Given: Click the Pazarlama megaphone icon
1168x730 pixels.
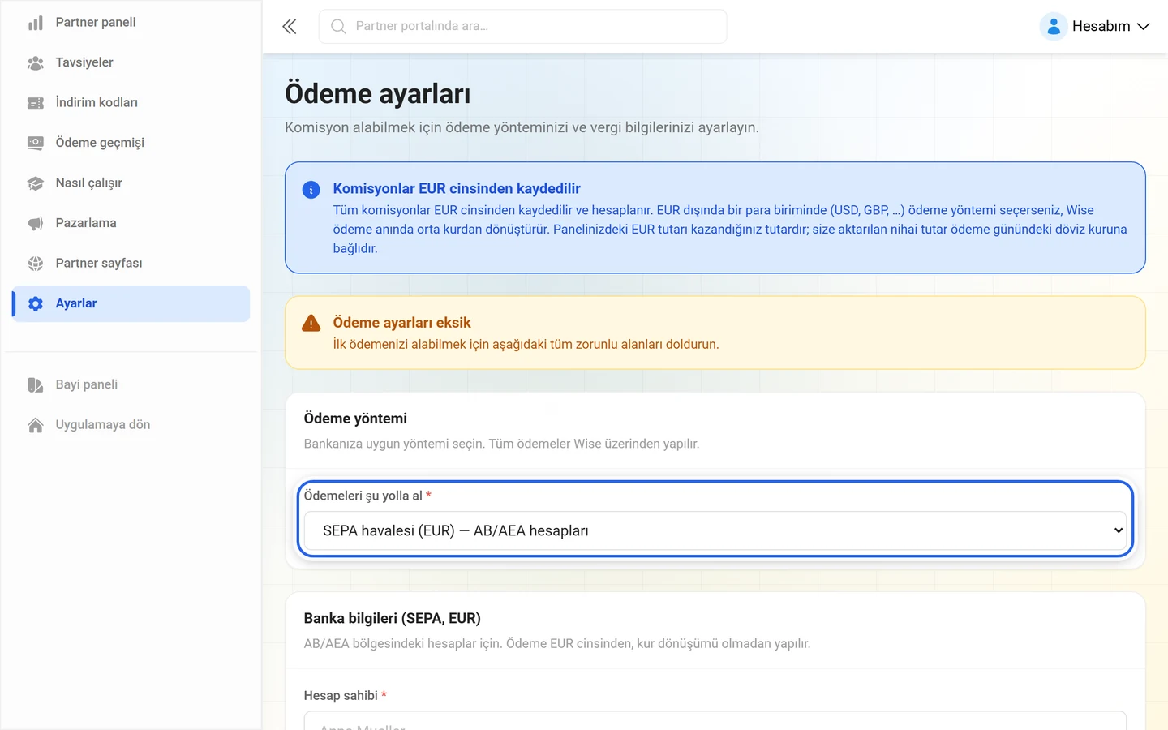Looking at the screenshot, I should point(36,223).
